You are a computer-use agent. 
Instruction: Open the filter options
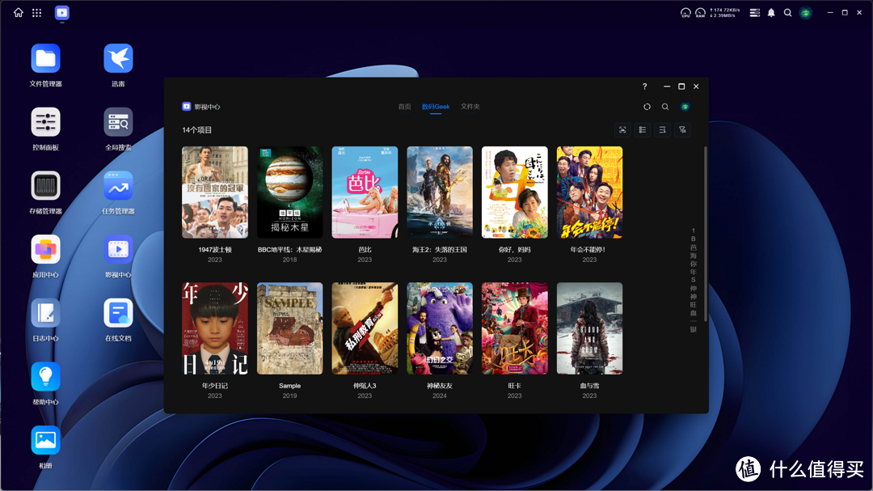682,130
